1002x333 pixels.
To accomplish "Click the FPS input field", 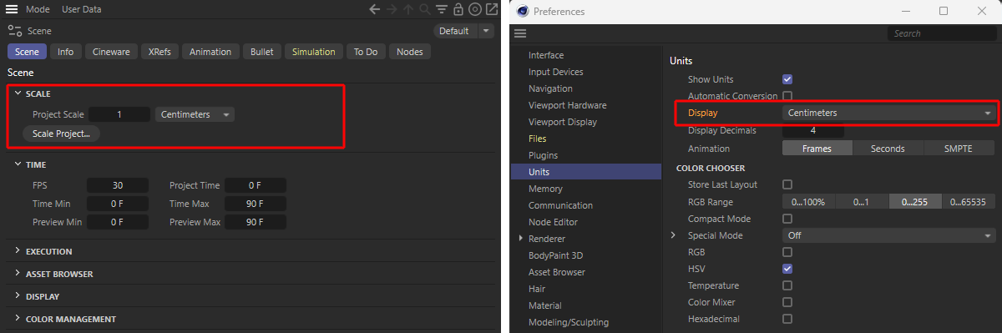I will tap(118, 185).
